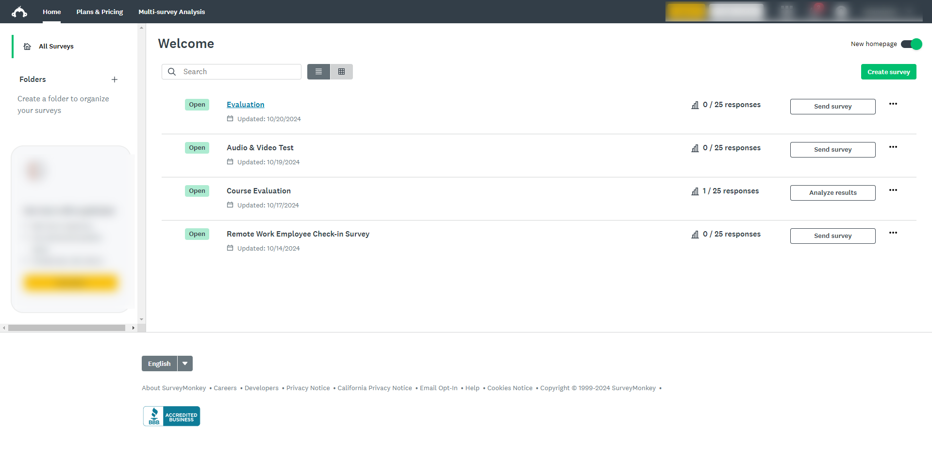Click the survey Search input field
The height and width of the screenshot is (458, 932).
coord(232,72)
